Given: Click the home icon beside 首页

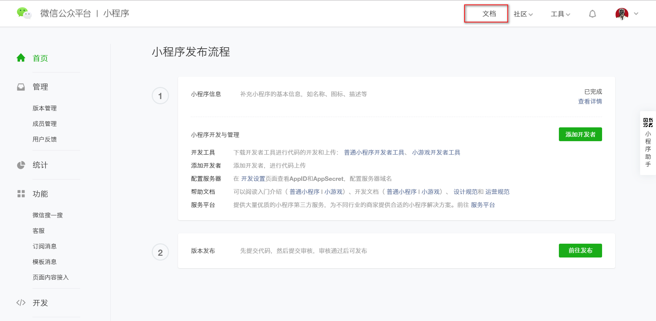Looking at the screenshot, I should [21, 58].
